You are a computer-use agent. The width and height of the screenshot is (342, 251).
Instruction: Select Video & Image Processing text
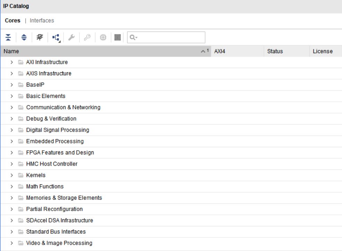(59, 243)
